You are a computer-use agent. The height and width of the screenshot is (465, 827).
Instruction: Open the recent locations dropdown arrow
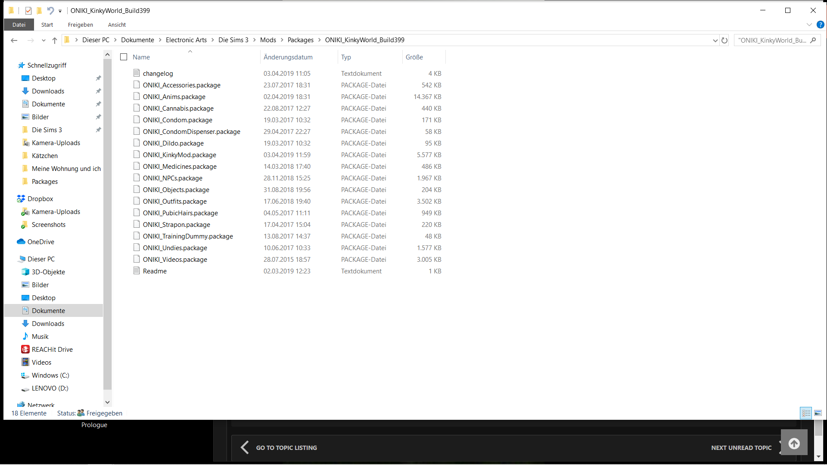coord(44,40)
